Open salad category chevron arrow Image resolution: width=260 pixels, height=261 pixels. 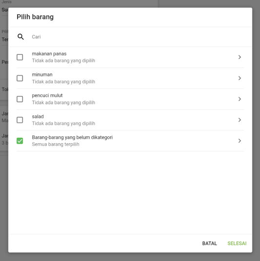pyautogui.click(x=240, y=120)
